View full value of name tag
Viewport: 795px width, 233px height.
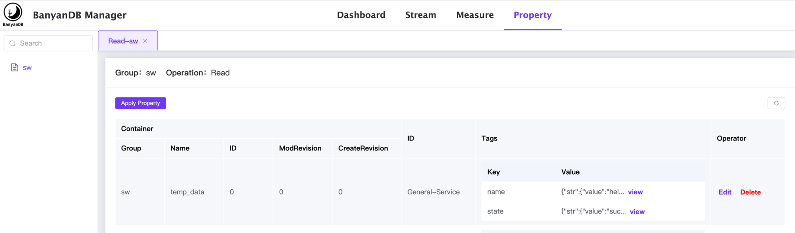click(x=635, y=192)
